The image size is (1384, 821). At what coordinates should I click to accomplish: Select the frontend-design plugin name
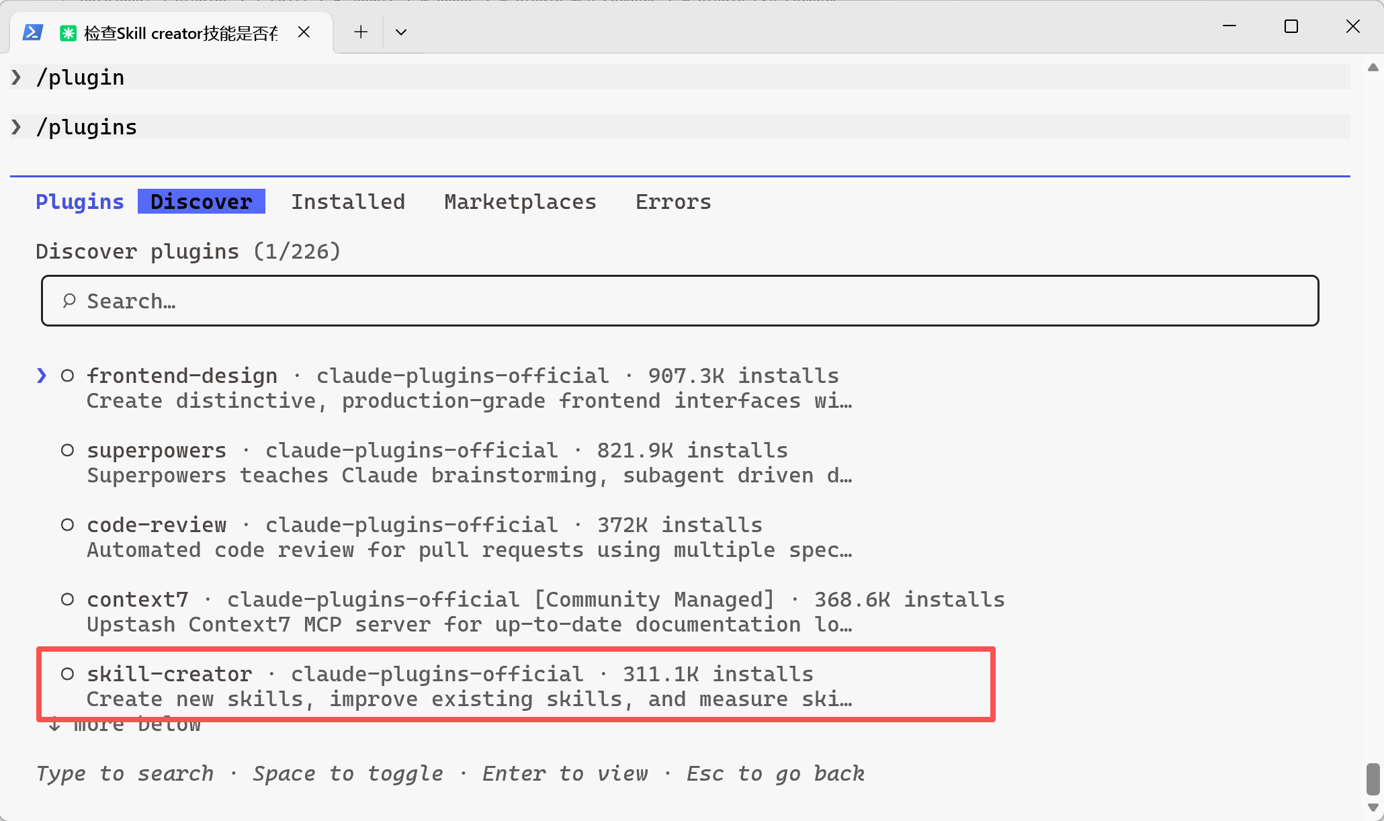182,376
